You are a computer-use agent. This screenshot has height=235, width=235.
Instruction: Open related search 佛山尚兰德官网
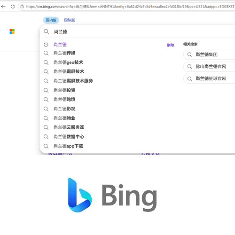click(209, 67)
